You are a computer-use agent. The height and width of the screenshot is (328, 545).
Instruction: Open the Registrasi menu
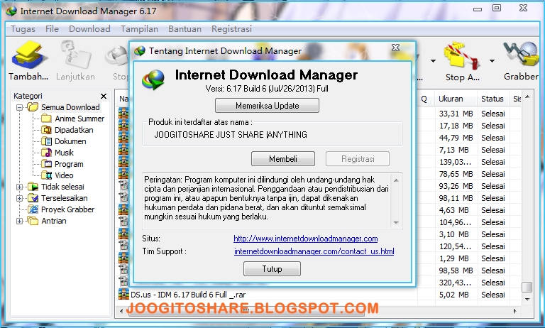pyautogui.click(x=231, y=29)
